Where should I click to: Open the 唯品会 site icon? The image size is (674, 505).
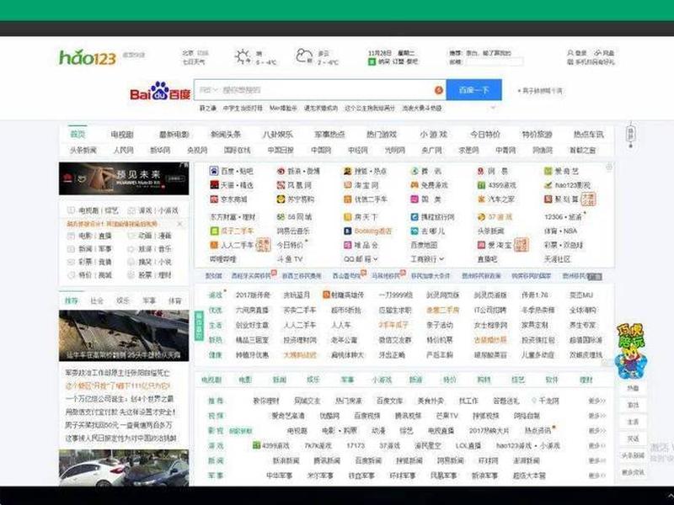pos(347,245)
